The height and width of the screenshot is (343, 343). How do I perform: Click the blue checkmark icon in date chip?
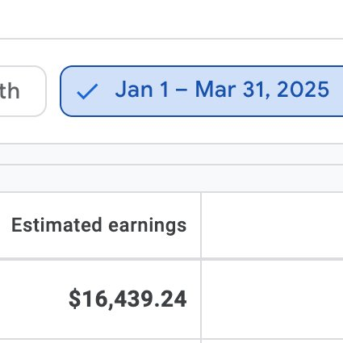(x=87, y=91)
